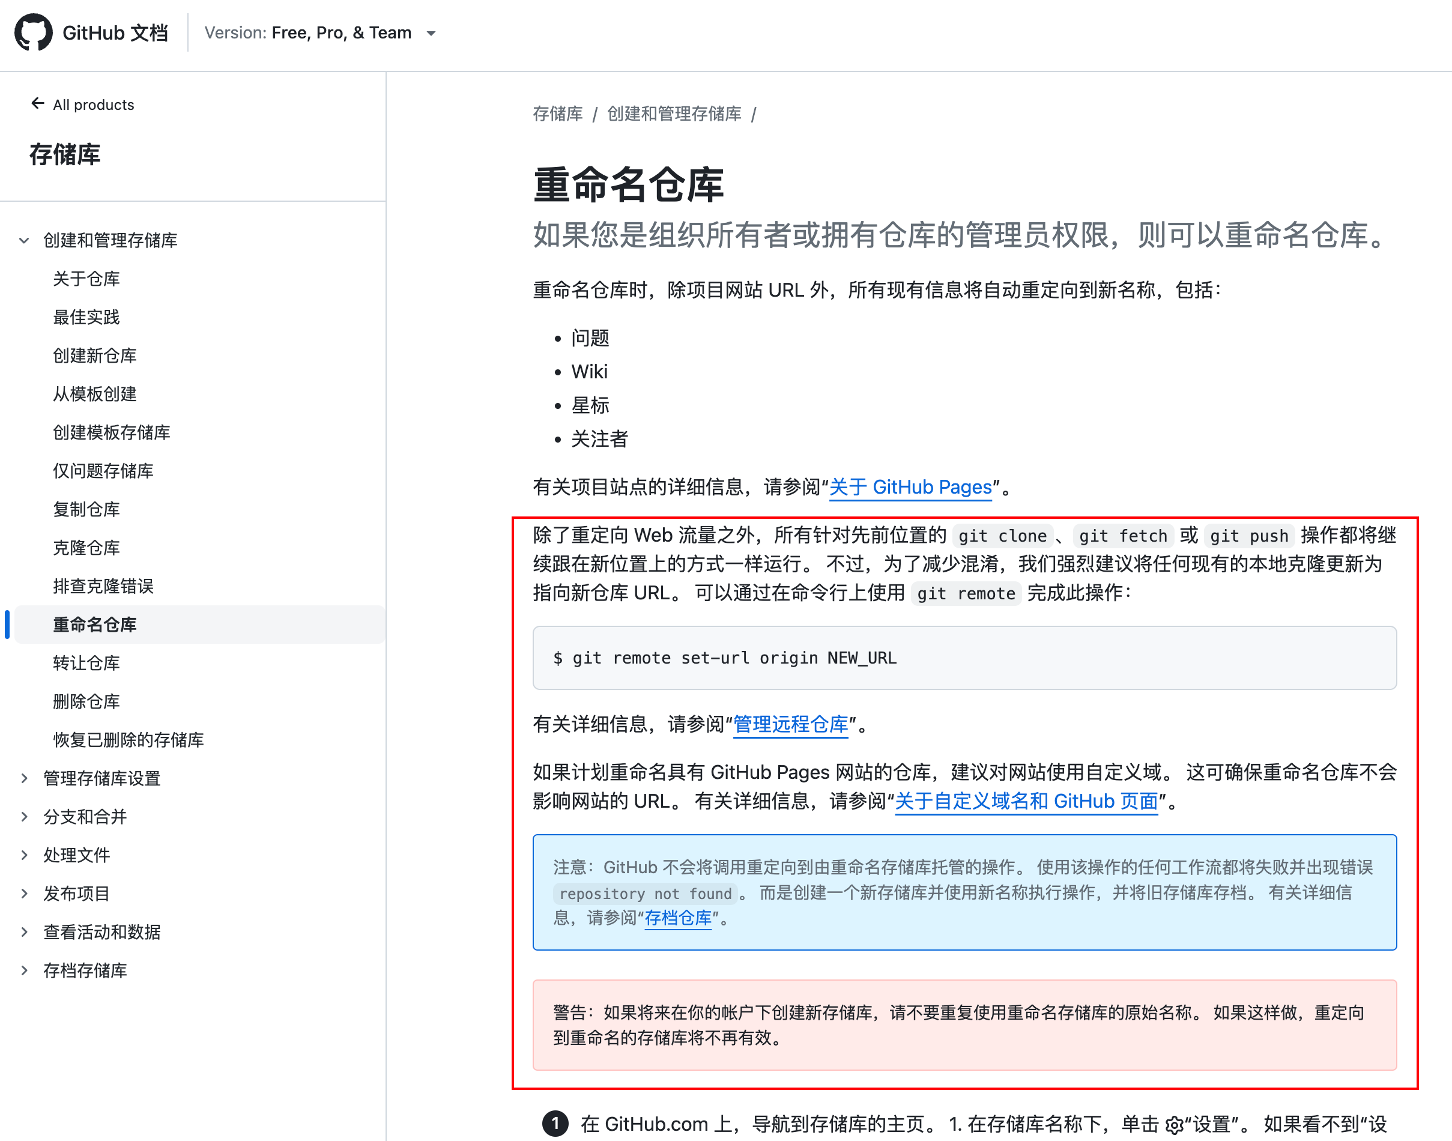This screenshot has width=1452, height=1141.
Task: Click 存储库 in the breadcrumb
Action: click(x=557, y=114)
